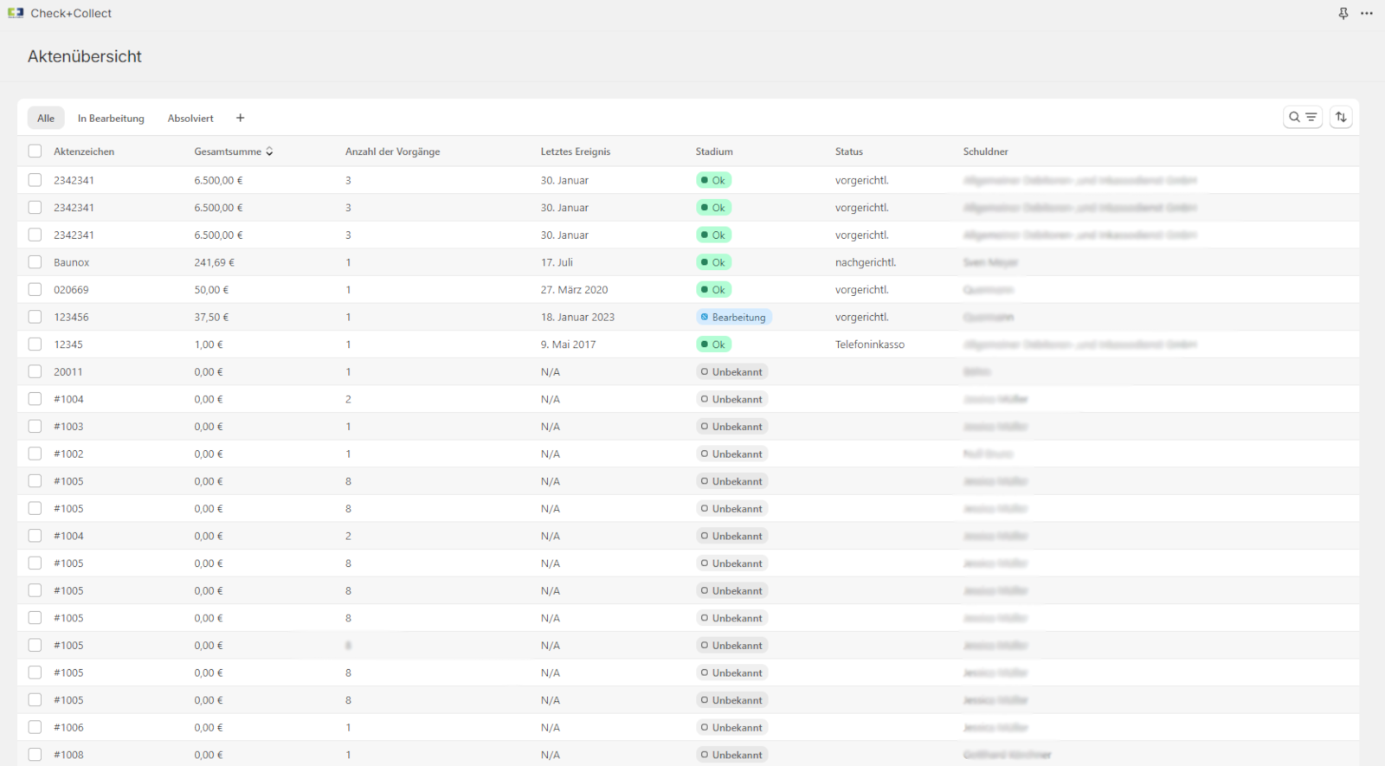This screenshot has width=1385, height=779.
Task: Check the box for row #1003
Action: [35, 426]
